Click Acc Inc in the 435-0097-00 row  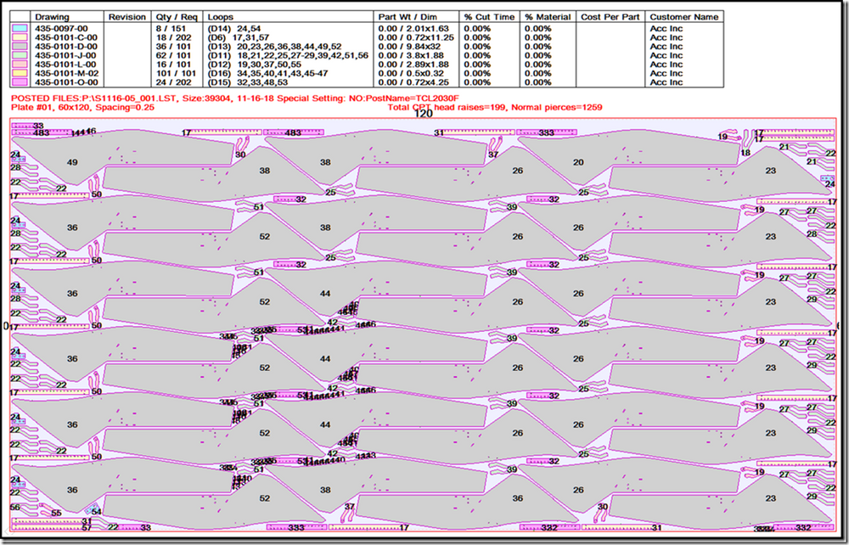pyautogui.click(x=666, y=28)
